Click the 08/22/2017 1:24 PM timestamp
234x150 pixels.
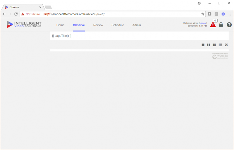coord(197,26)
